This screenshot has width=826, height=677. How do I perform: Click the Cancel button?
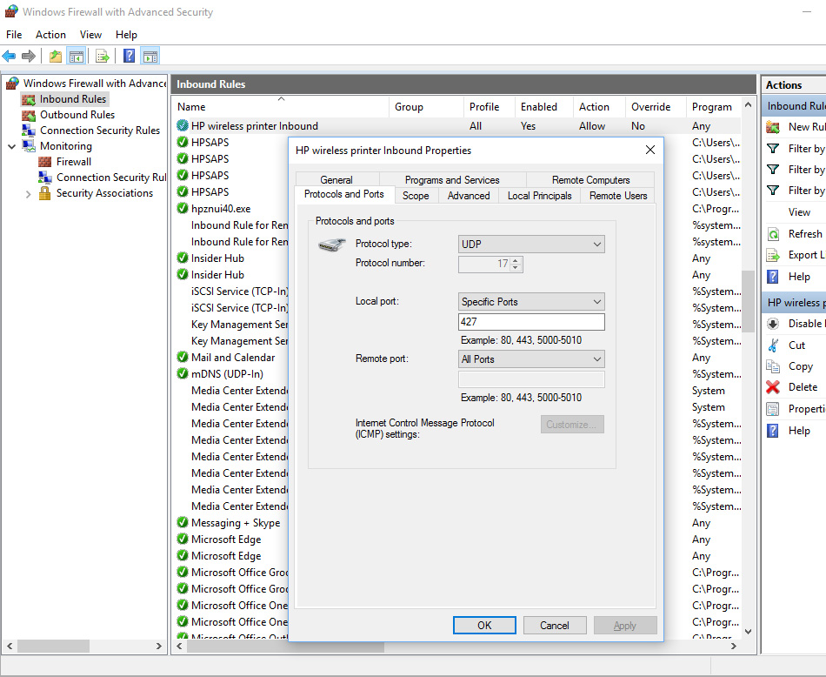pyautogui.click(x=554, y=626)
